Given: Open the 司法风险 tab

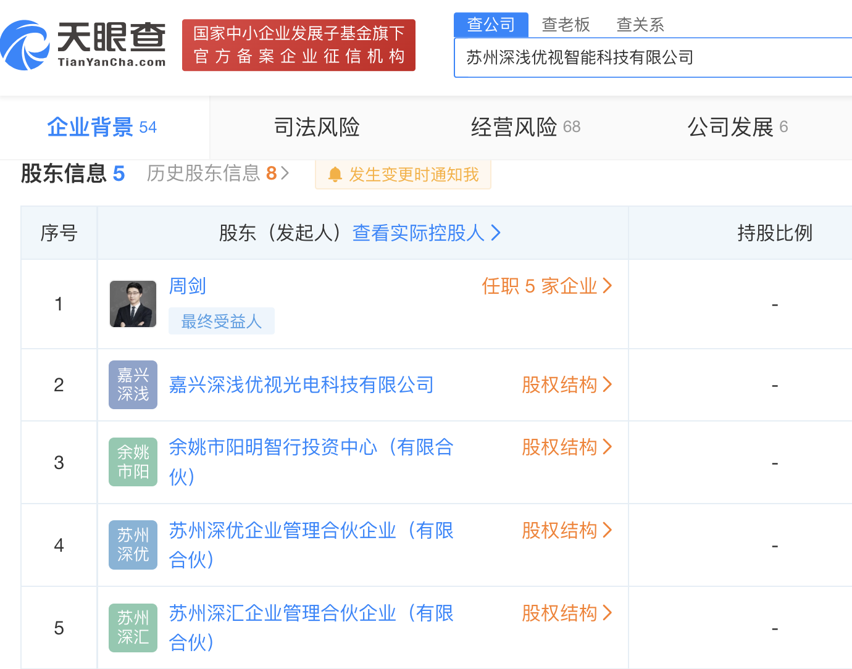Looking at the screenshot, I should (x=317, y=127).
